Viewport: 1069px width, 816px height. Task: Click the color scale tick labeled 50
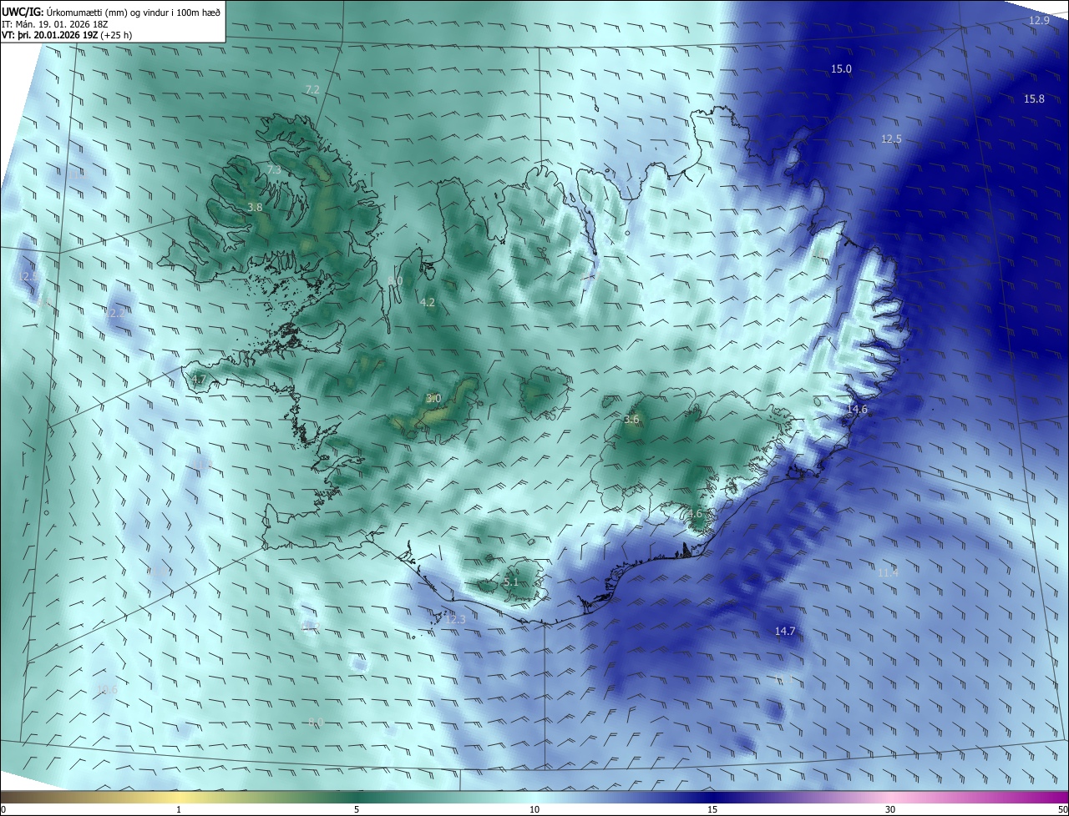point(1062,809)
